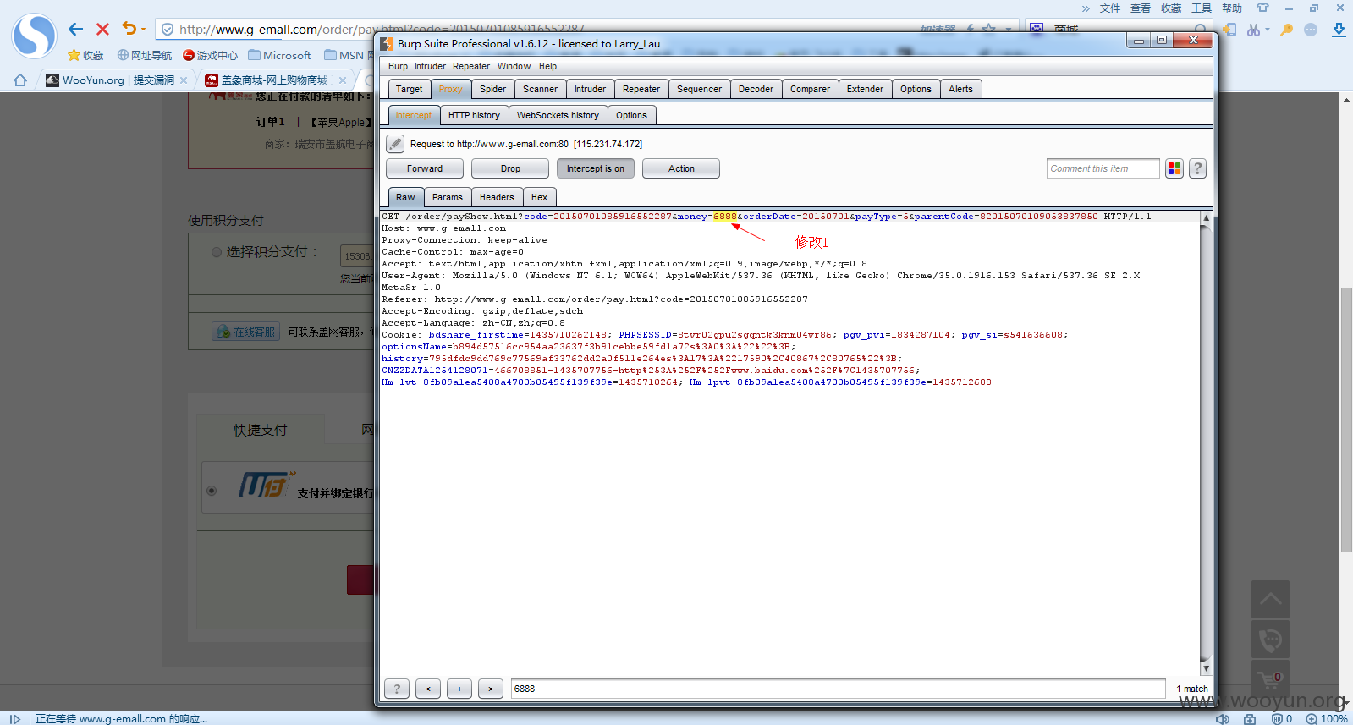Click the help question mark near comment field
Screen dimensions: 1353x725
click(x=1197, y=168)
